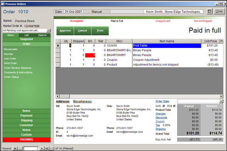Jump to last record arrow
The image size is (227, 151).
(47, 148)
